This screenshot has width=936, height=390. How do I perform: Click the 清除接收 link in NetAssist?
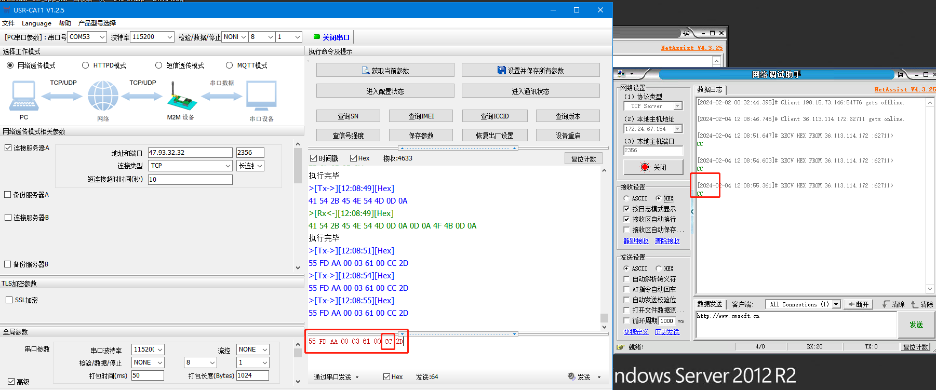[x=667, y=241]
